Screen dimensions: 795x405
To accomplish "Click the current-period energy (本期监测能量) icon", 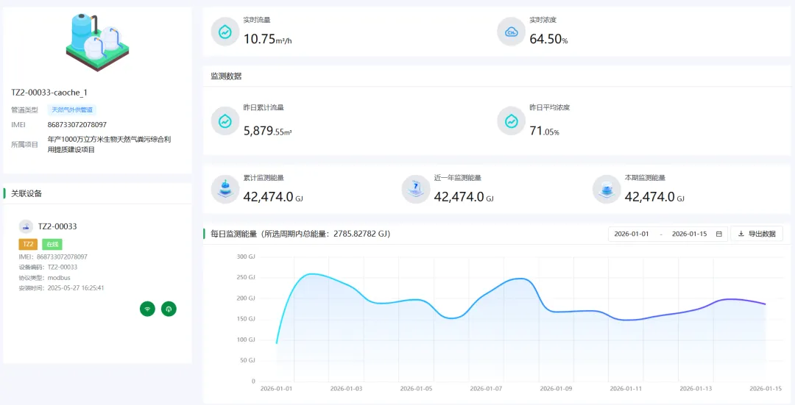I will [x=607, y=190].
